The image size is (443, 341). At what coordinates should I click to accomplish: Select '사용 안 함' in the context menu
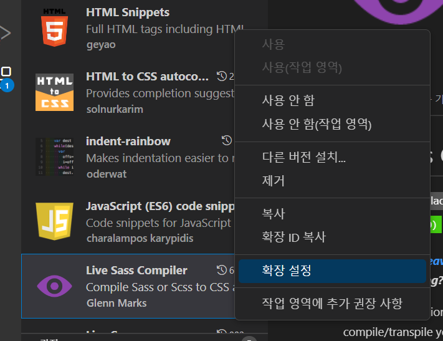pyautogui.click(x=332, y=100)
